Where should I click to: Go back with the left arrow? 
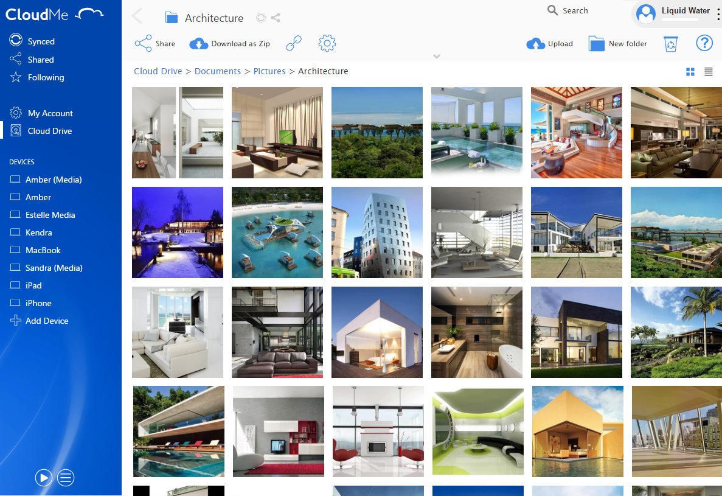[x=137, y=16]
